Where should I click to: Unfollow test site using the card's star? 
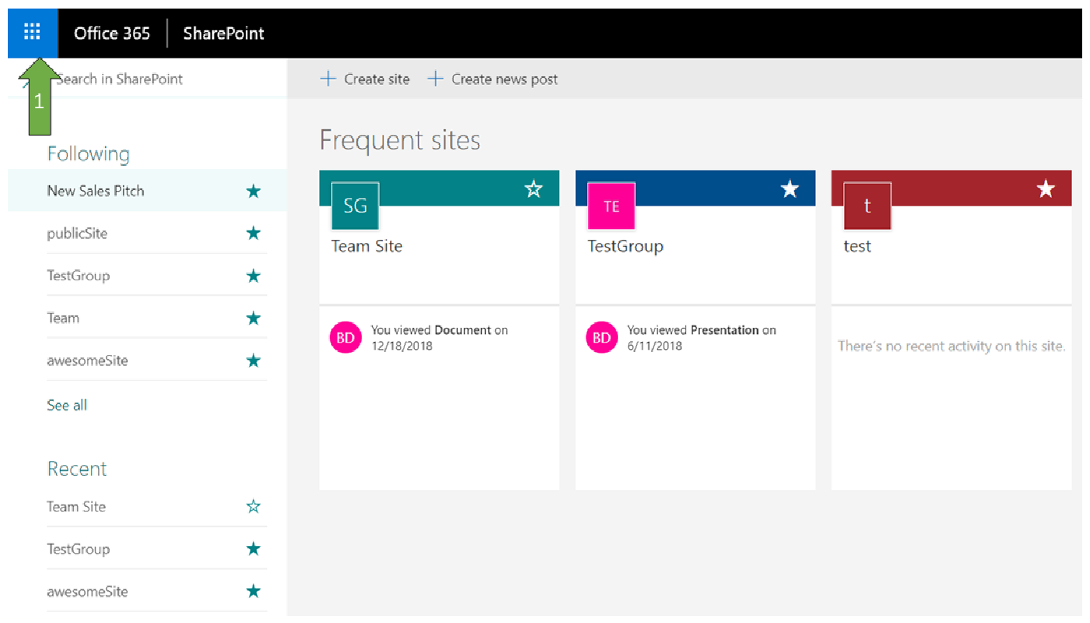coord(1046,188)
